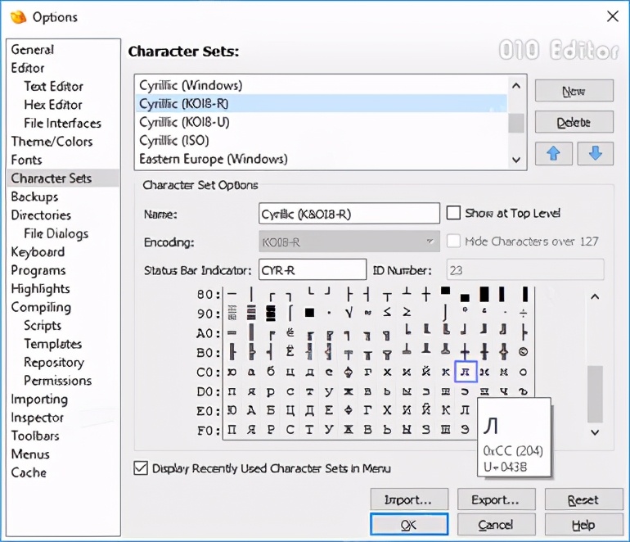The image size is (630, 542).
Task: Open the Compiling options page
Action: [41, 307]
